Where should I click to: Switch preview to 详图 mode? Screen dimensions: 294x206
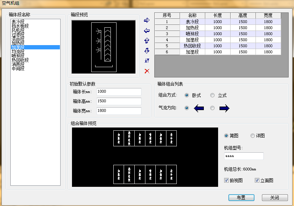point(253,136)
